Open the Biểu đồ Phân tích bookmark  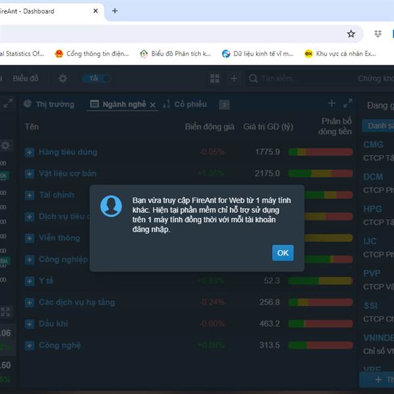[x=175, y=54]
